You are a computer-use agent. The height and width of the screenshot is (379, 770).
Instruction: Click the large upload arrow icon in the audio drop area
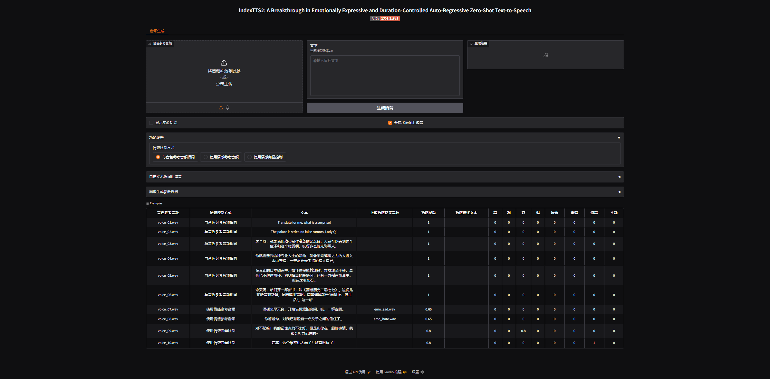pos(224,62)
